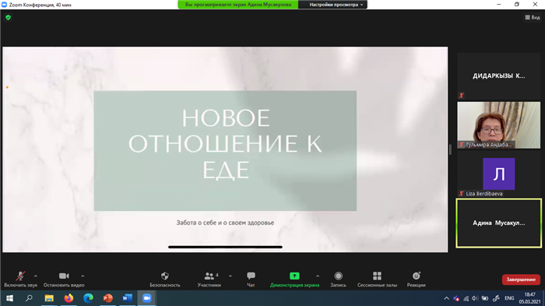Expand screen share options arrow
Screen dimensions: 545x306
pyautogui.click(x=318, y=276)
